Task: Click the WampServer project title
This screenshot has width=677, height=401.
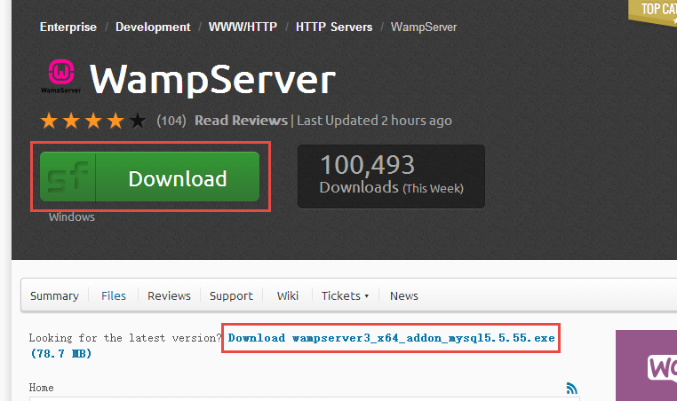Action: [x=212, y=79]
